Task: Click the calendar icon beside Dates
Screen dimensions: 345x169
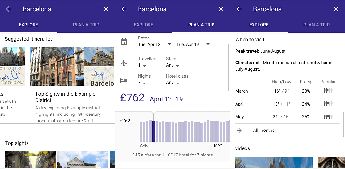Action: coord(124,42)
